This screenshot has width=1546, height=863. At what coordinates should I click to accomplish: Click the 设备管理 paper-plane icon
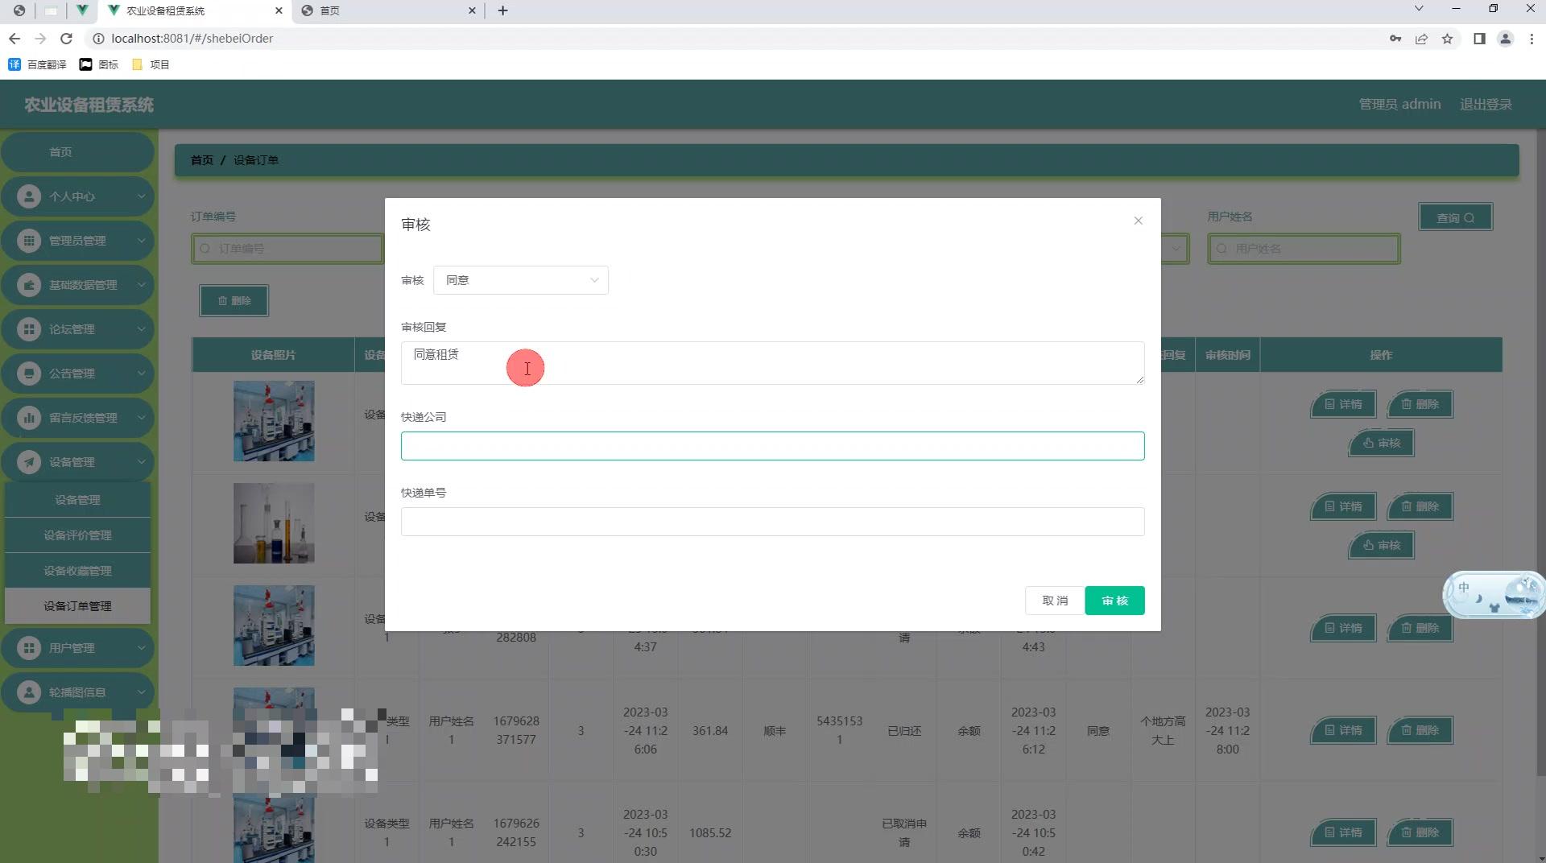27,461
